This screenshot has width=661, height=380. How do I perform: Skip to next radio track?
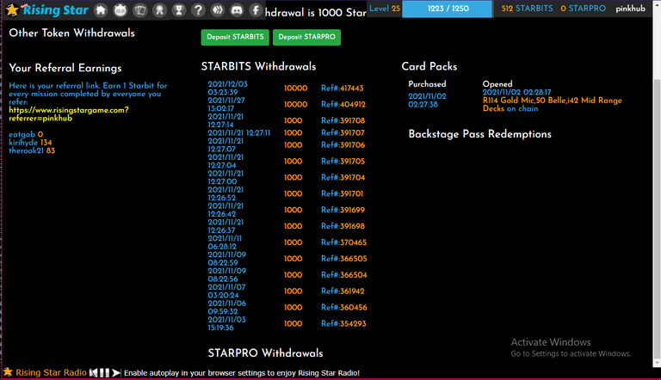click(x=116, y=373)
